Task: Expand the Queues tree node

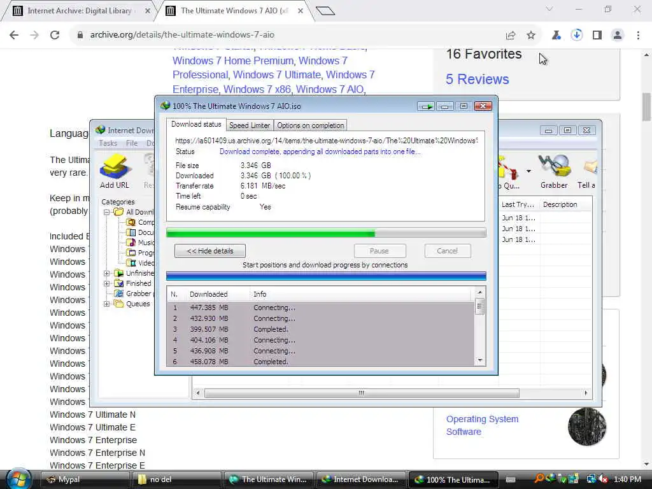Action: pyautogui.click(x=106, y=304)
